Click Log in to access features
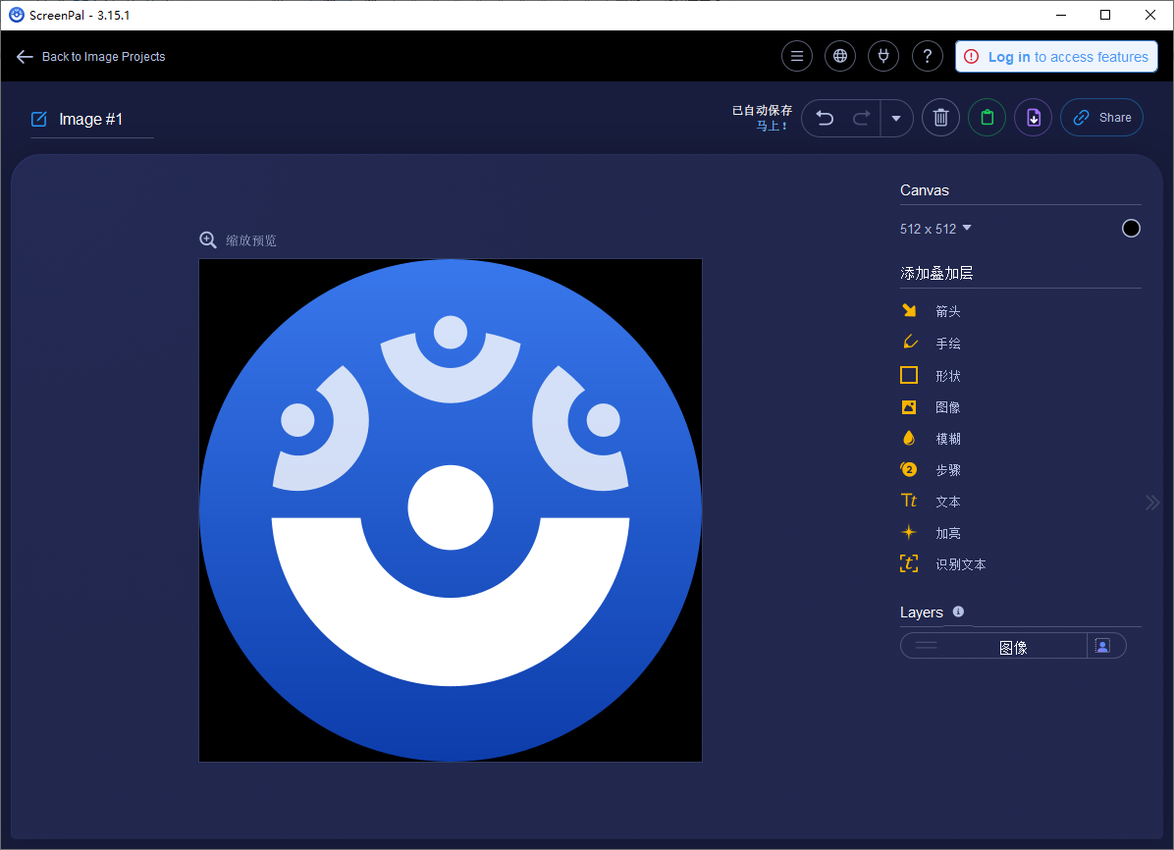The image size is (1174, 850). 1056,57
